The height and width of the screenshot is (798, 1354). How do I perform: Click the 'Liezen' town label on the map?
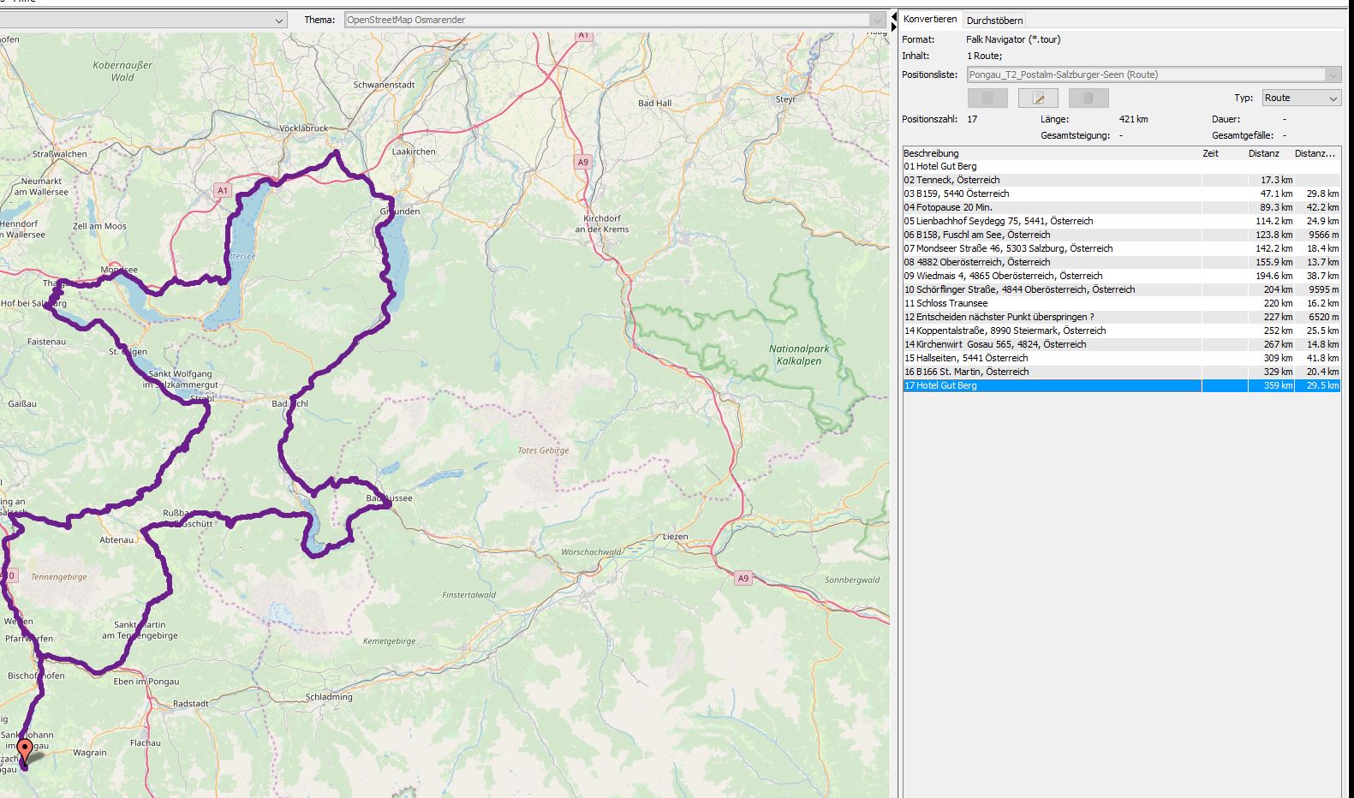[676, 536]
